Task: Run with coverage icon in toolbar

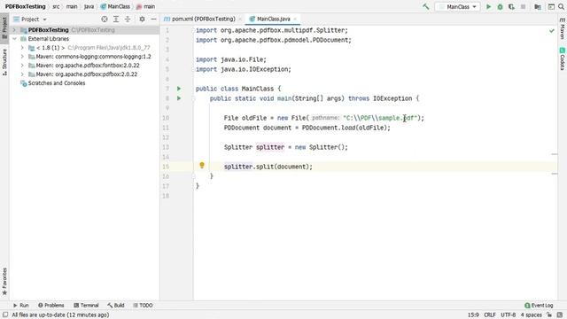Action: point(511,6)
